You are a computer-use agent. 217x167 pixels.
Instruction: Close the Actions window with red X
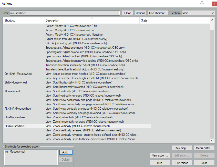click(214, 4)
